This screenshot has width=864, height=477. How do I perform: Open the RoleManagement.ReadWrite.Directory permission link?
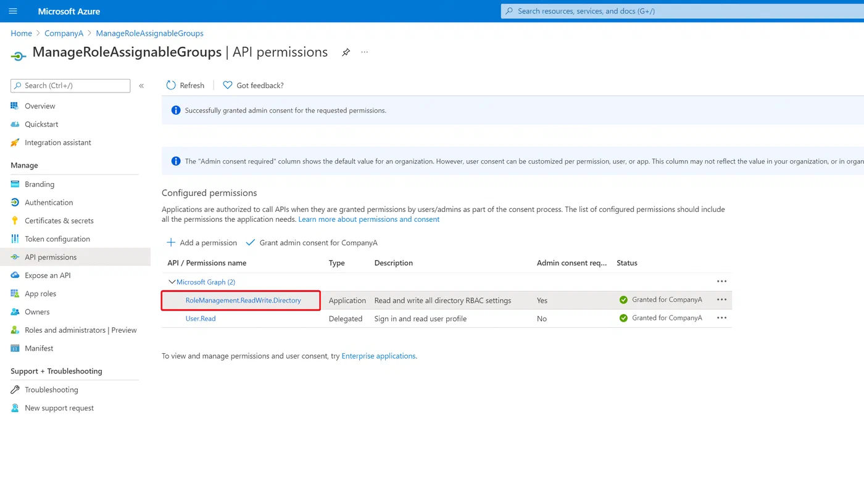coord(243,300)
